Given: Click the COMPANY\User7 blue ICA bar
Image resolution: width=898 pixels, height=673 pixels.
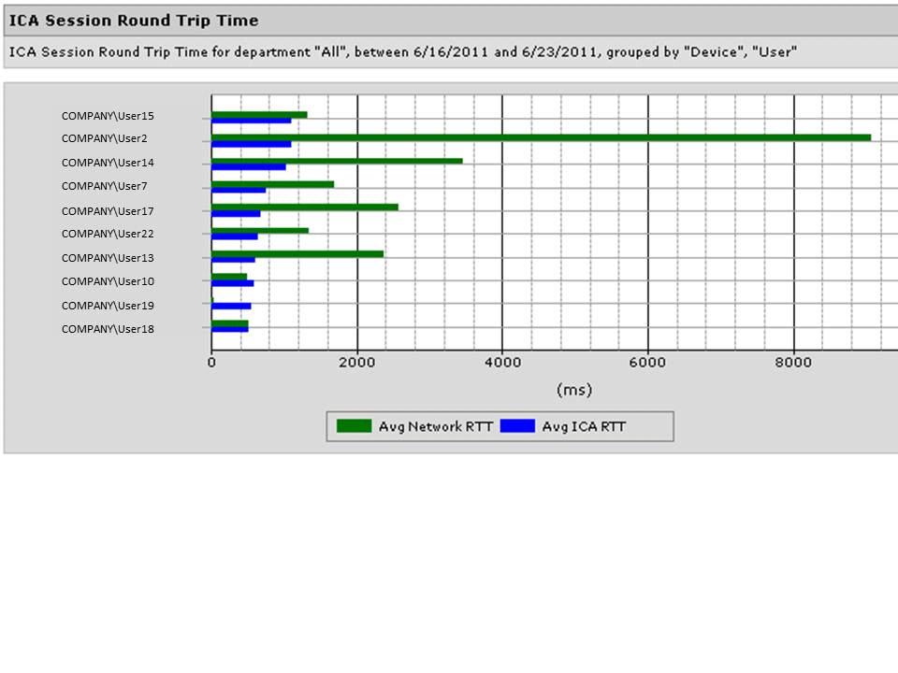Looking at the screenshot, I should point(239,191).
